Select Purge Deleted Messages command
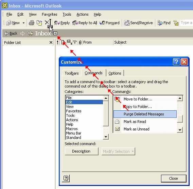 tap(145, 114)
